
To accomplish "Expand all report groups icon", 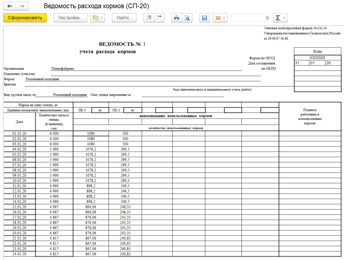I will [x=149, y=18].
